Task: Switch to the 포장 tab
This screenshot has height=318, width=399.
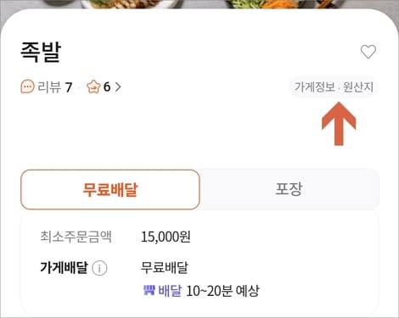Action: 289,189
